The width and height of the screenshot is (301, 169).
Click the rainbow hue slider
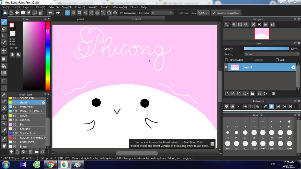[48, 56]
